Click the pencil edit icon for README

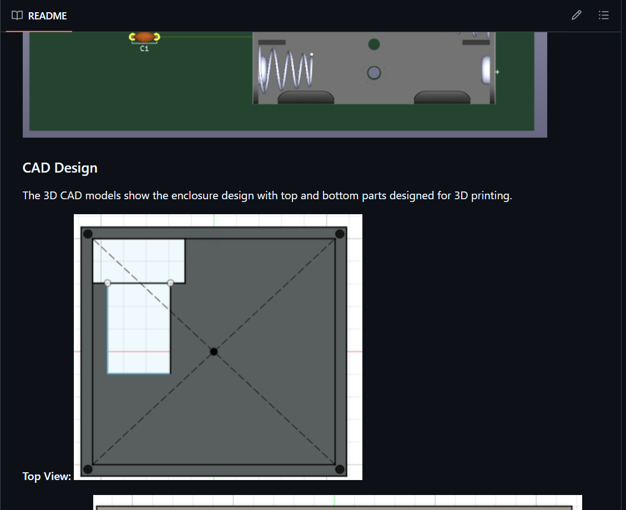point(577,16)
